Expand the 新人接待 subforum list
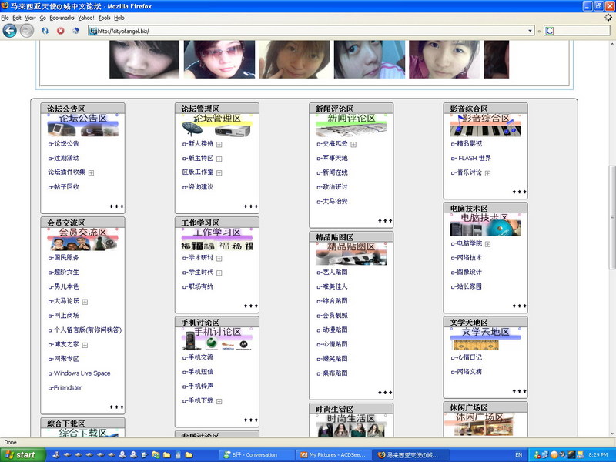Viewport: 616px width, 462px height. pos(219,145)
